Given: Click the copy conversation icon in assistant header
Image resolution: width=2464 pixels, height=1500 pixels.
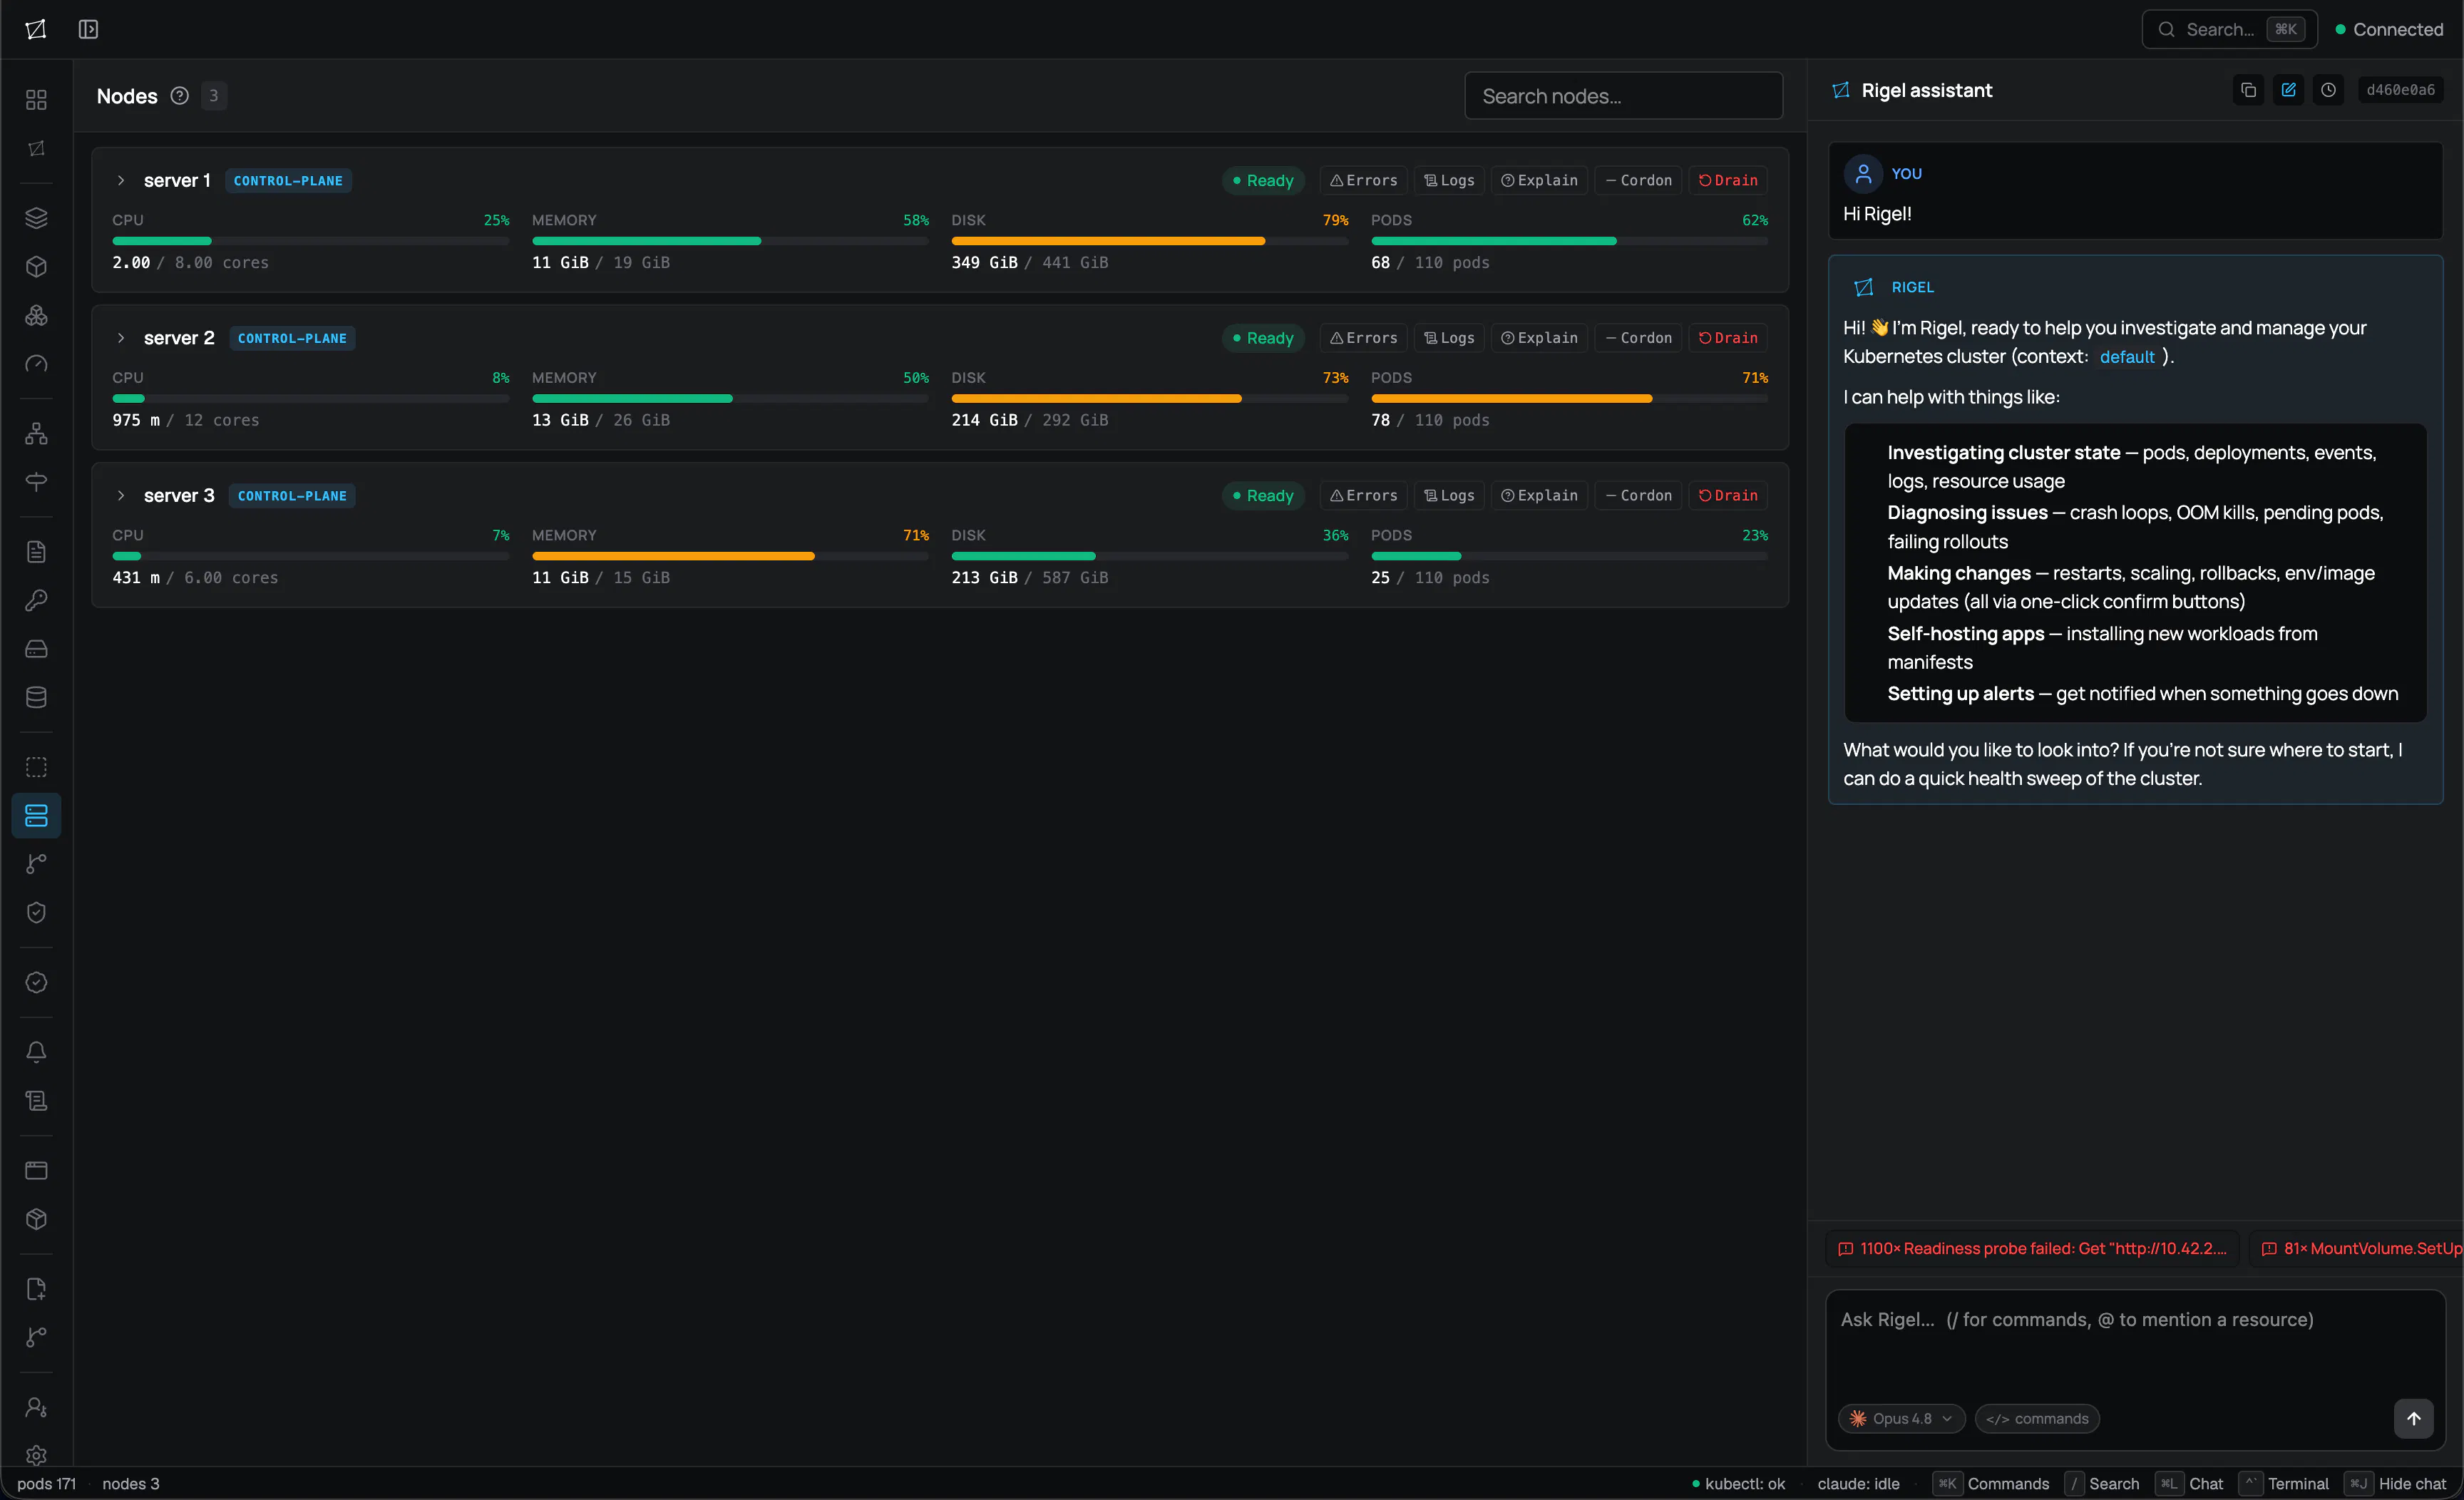Looking at the screenshot, I should (x=2248, y=90).
